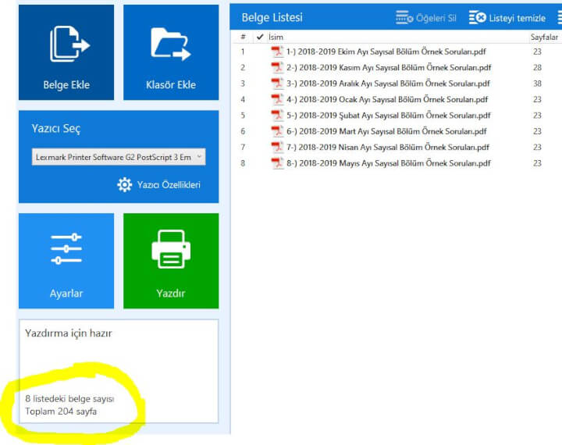The width and height of the screenshot is (562, 445).
Task: Click the PDF icon of the Şubat file
Action: click(x=277, y=116)
